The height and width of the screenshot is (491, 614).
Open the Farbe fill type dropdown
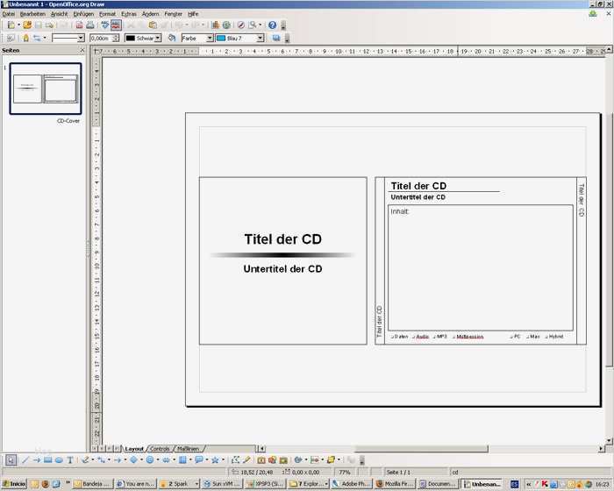coord(210,38)
